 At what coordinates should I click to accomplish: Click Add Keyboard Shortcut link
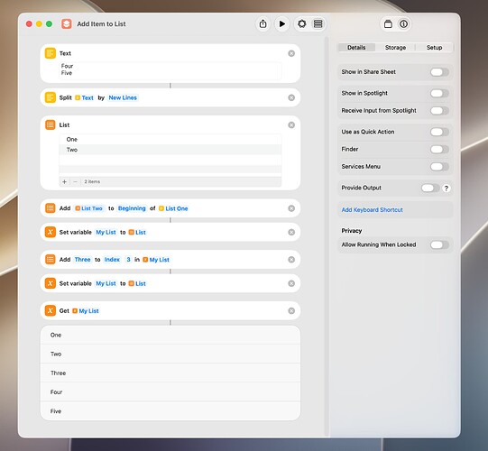(372, 210)
